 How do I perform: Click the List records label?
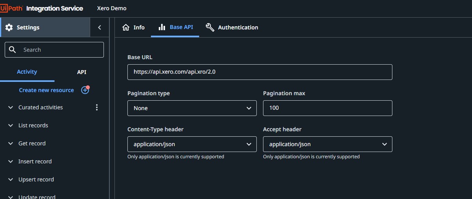(x=33, y=125)
